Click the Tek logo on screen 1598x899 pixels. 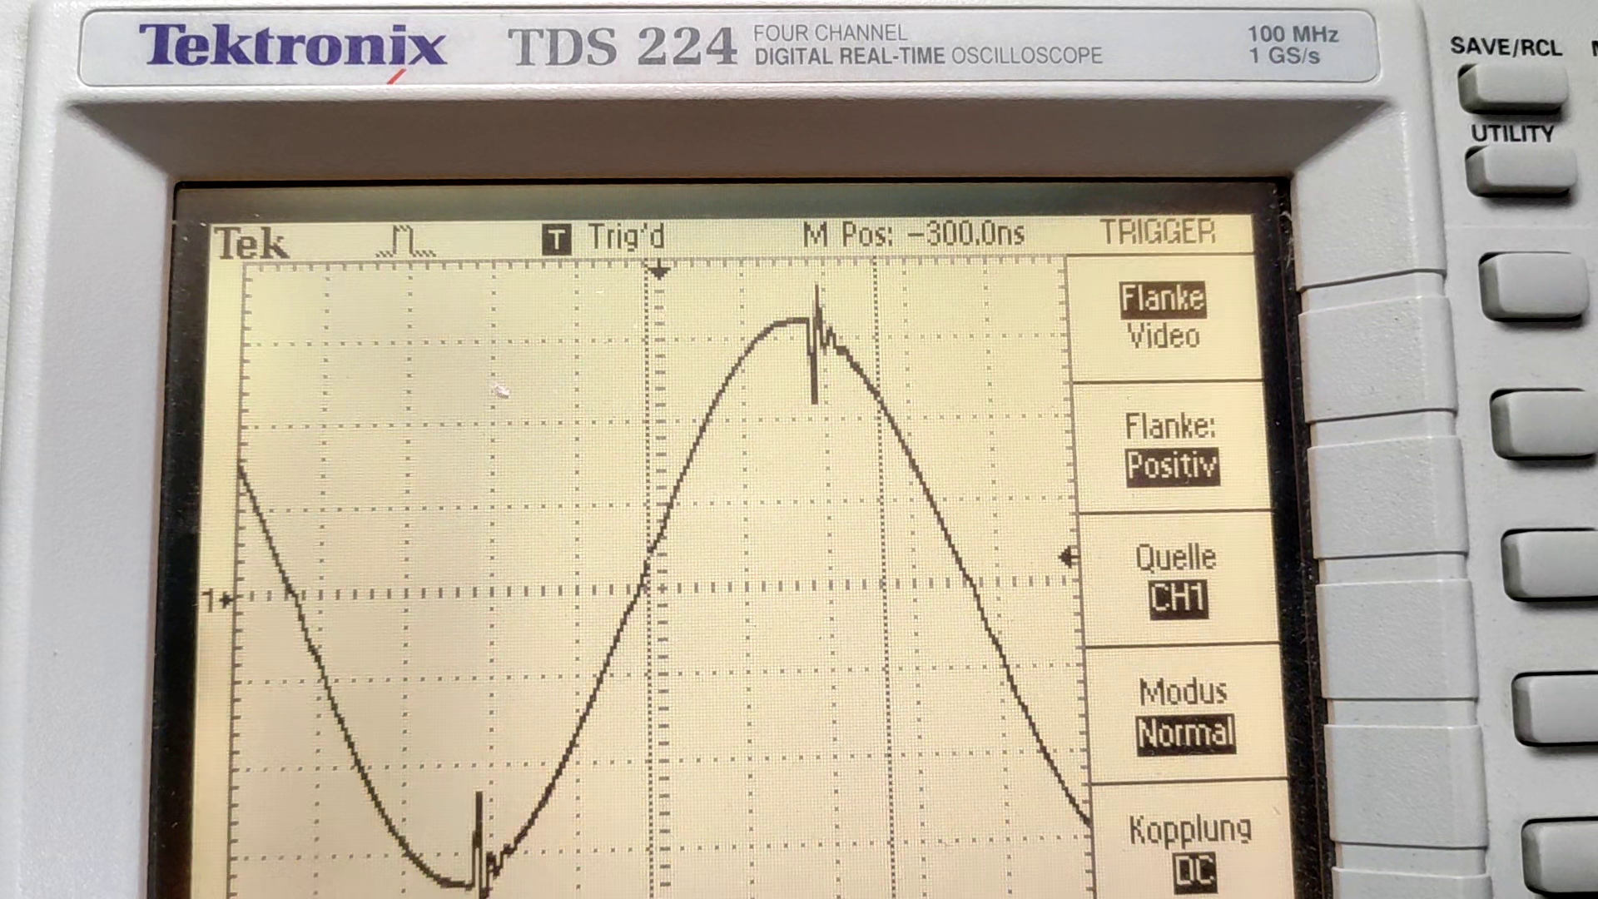(251, 244)
